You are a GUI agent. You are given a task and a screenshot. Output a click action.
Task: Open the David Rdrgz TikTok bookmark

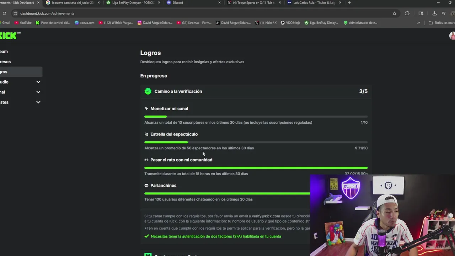[x=233, y=23]
